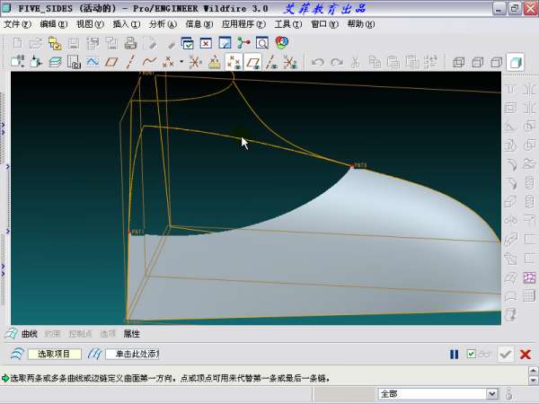Click the close window icon with red X
This screenshot has height=404, width=539.
206,43
